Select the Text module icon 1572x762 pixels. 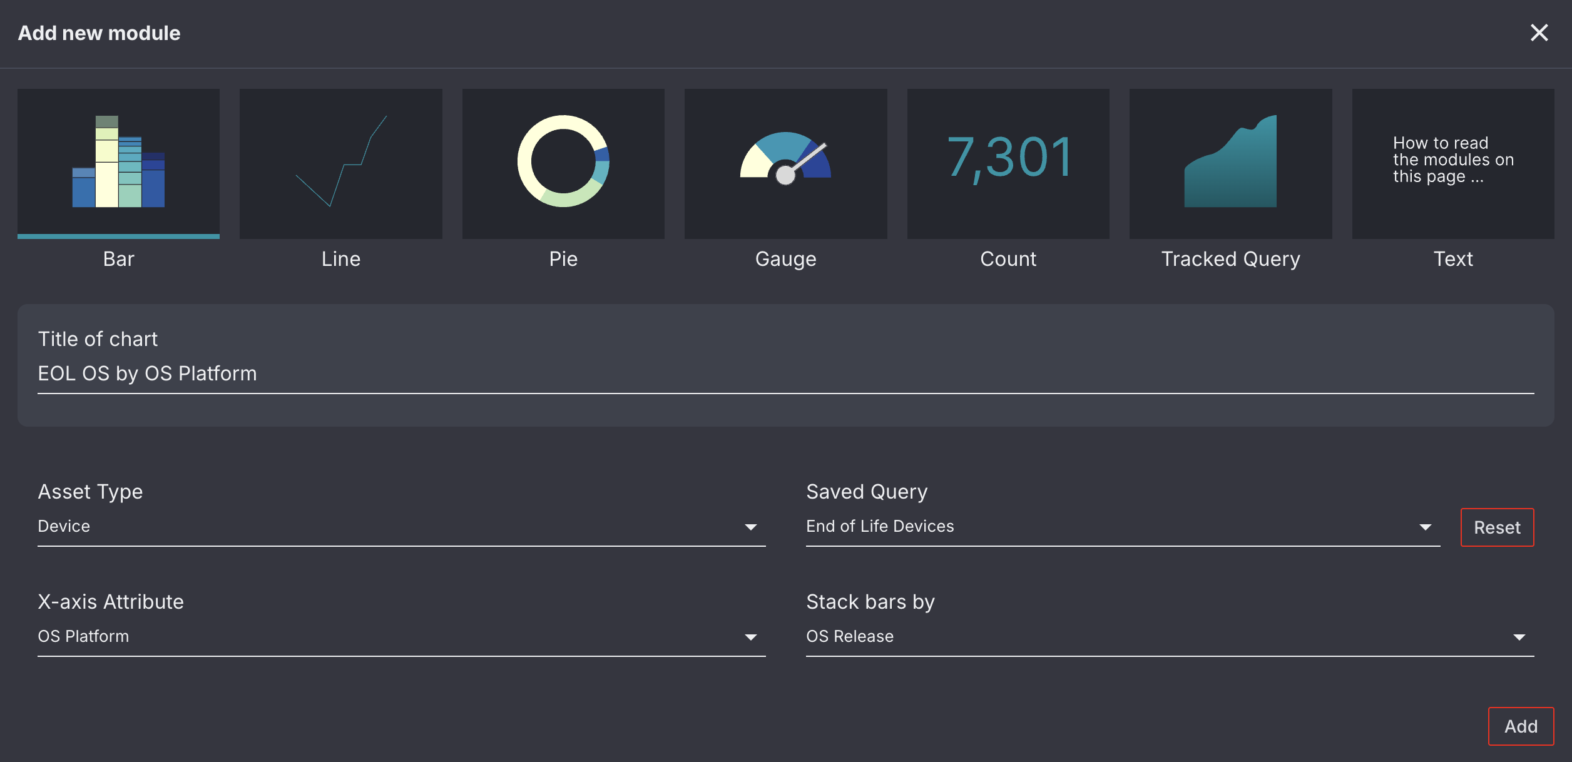click(x=1453, y=163)
